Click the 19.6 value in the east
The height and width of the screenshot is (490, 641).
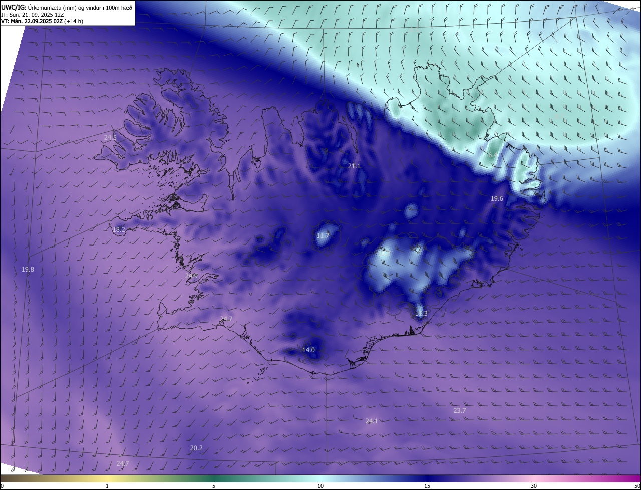[497, 199]
